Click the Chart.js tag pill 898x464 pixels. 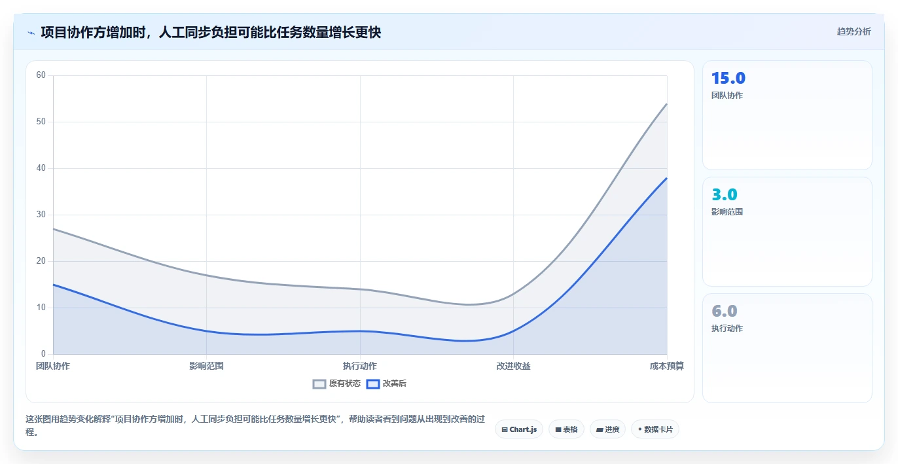coord(519,429)
